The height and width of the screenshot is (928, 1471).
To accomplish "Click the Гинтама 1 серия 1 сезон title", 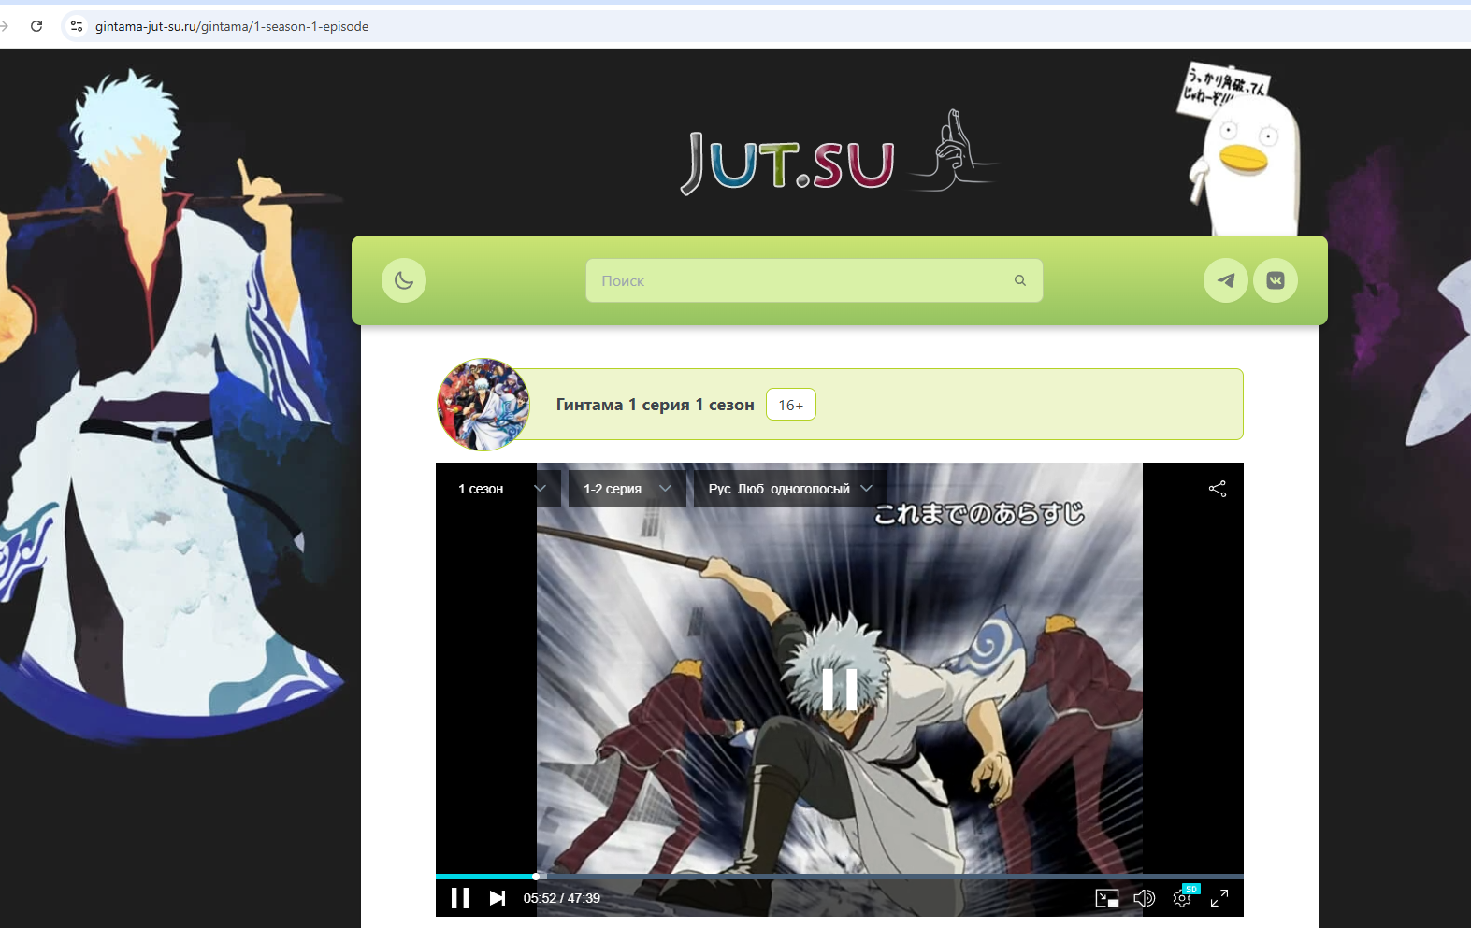I will pyautogui.click(x=655, y=405).
